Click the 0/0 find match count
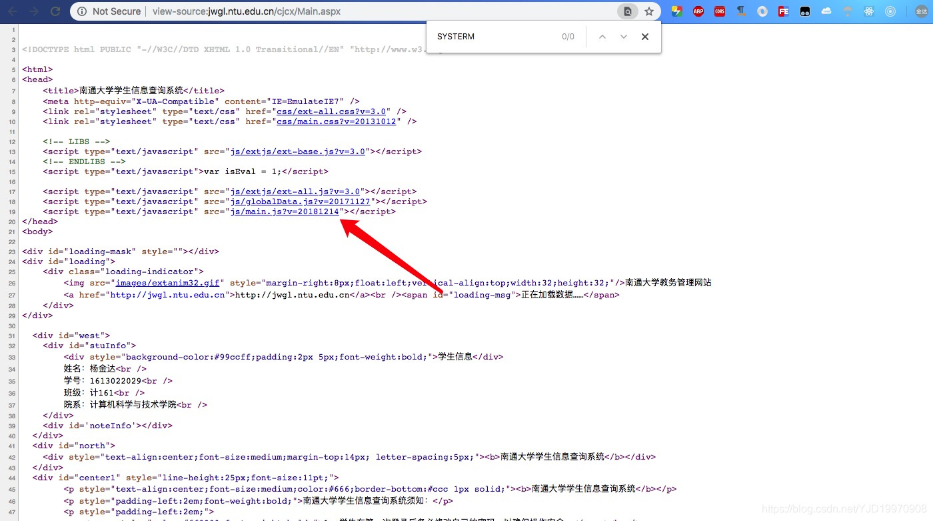 point(568,37)
